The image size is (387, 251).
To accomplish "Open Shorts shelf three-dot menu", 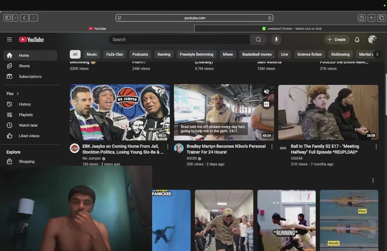I will coord(373,181).
